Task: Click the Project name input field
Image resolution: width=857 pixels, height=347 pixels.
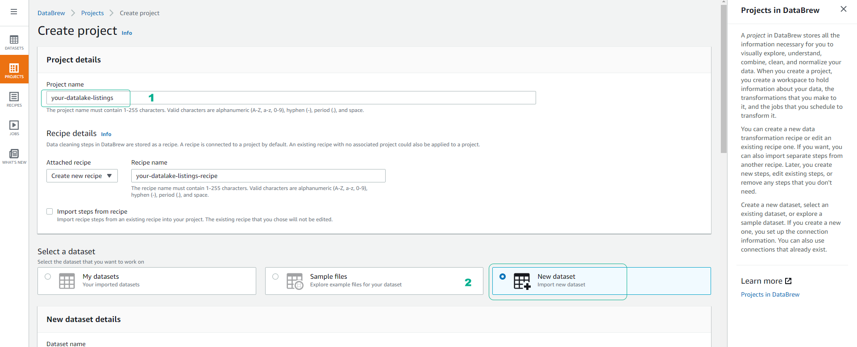Action: [x=291, y=98]
